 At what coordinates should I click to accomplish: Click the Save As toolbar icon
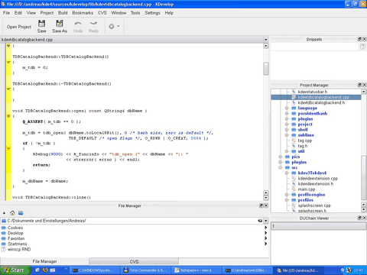[60, 24]
